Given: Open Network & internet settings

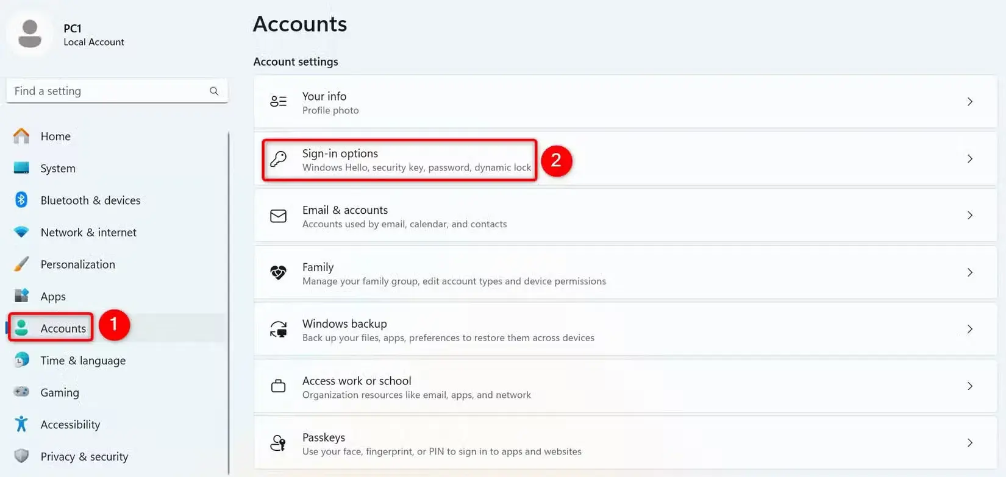Looking at the screenshot, I should [88, 232].
